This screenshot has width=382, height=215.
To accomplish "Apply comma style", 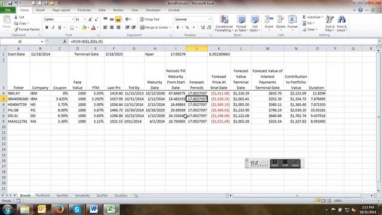I will (193, 27).
